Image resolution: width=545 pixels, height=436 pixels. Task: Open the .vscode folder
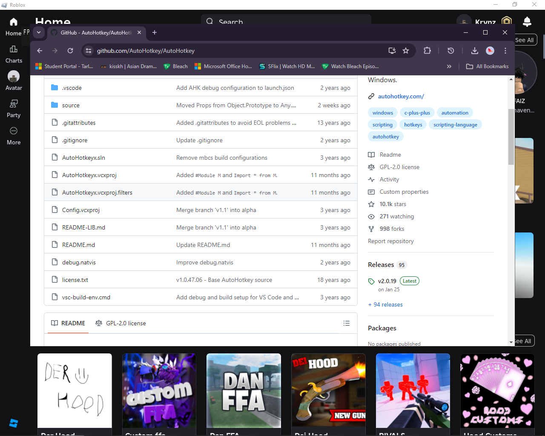point(72,88)
